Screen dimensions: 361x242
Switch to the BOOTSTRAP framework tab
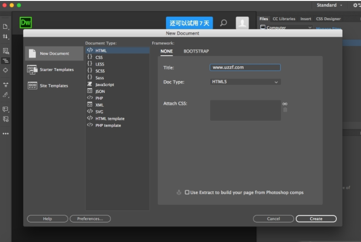(x=196, y=51)
